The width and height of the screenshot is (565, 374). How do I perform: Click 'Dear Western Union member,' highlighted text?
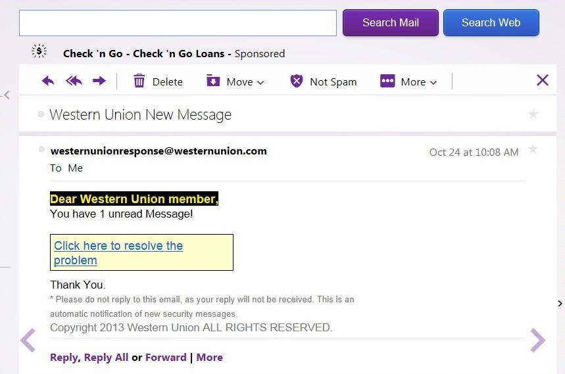coord(134,199)
